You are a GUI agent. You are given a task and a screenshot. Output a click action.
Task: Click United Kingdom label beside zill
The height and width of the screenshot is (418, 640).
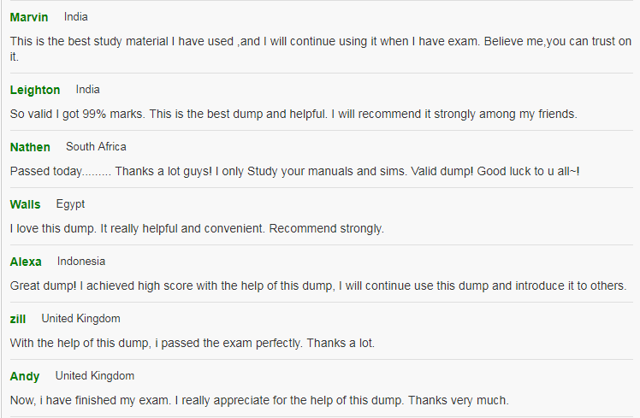point(80,319)
